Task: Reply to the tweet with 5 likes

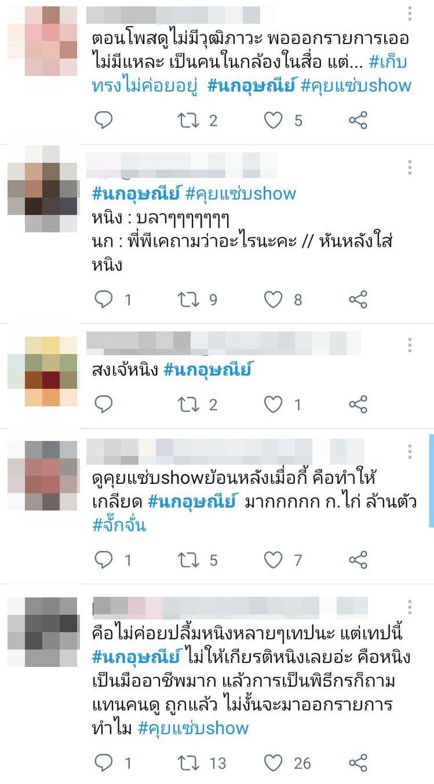Action: [103, 120]
